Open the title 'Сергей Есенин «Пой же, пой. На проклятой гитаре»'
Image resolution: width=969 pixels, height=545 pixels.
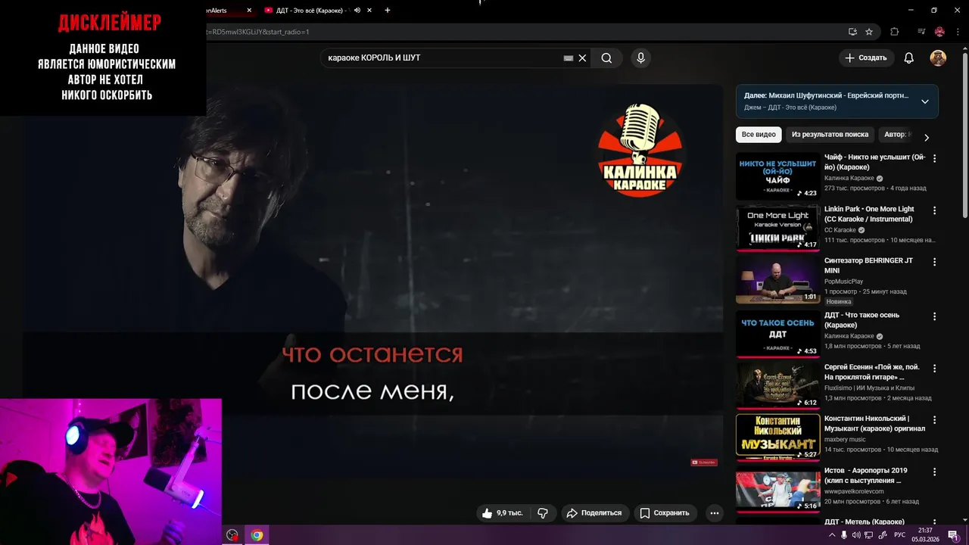pos(872,372)
